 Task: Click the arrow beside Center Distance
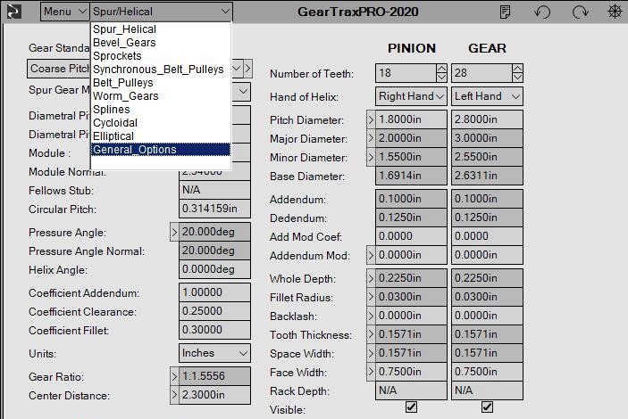(174, 395)
